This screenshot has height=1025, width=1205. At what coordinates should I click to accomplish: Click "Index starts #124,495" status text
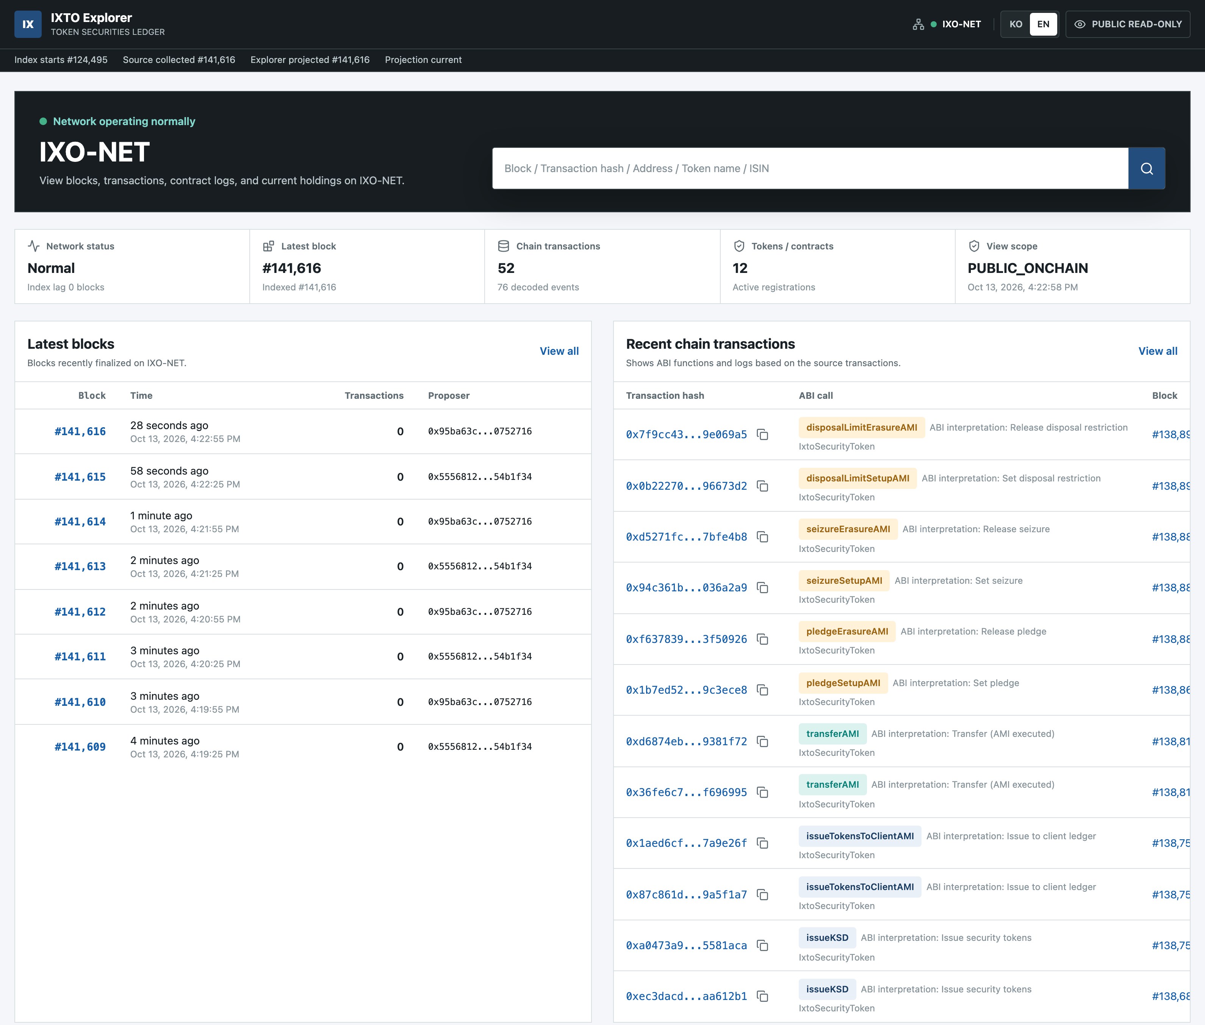coord(61,60)
